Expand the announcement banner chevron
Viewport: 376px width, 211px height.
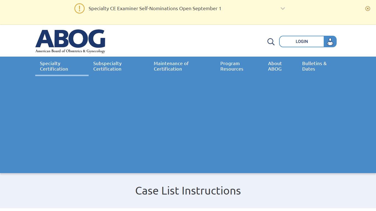tap(283, 9)
